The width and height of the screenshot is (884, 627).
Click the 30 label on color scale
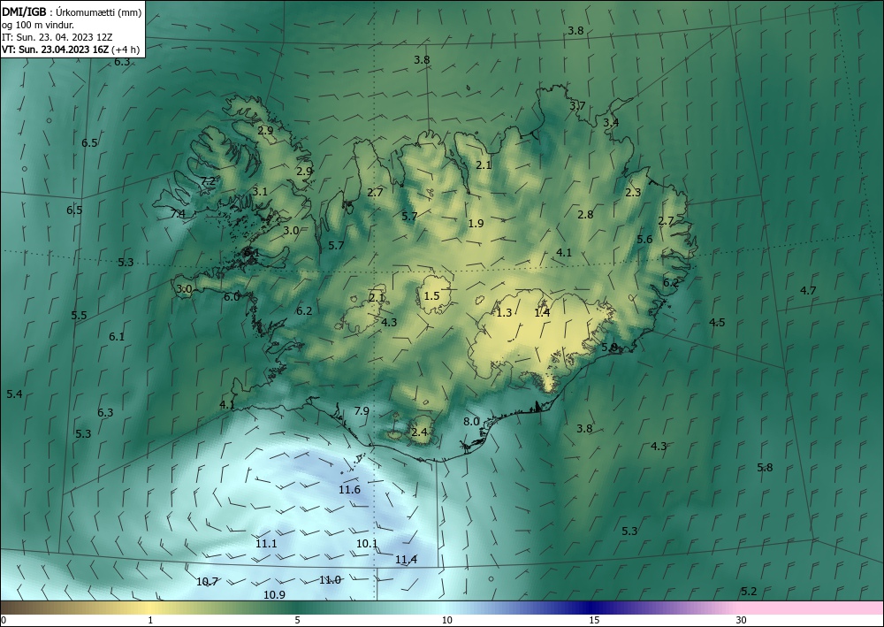(742, 620)
